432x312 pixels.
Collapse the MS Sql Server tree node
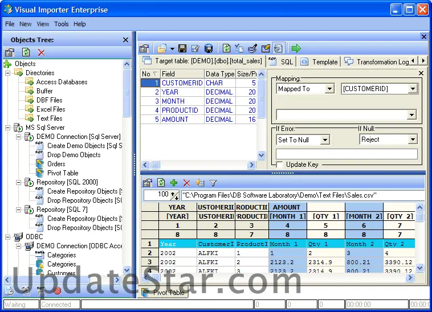tap(8, 128)
